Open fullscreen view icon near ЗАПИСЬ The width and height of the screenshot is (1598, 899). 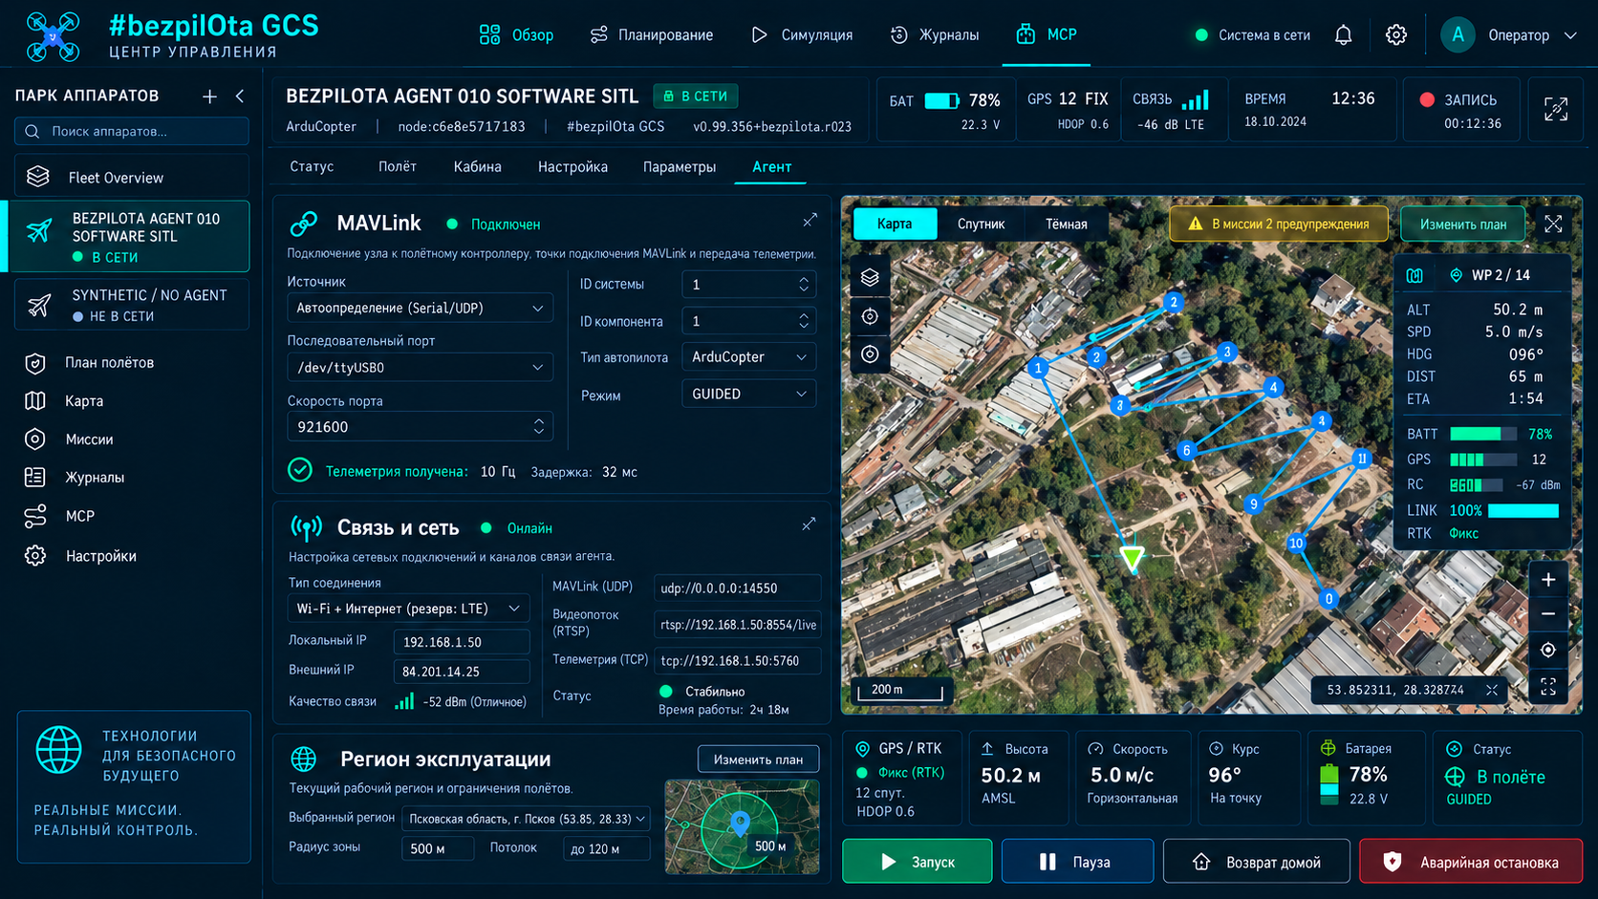[x=1556, y=110]
